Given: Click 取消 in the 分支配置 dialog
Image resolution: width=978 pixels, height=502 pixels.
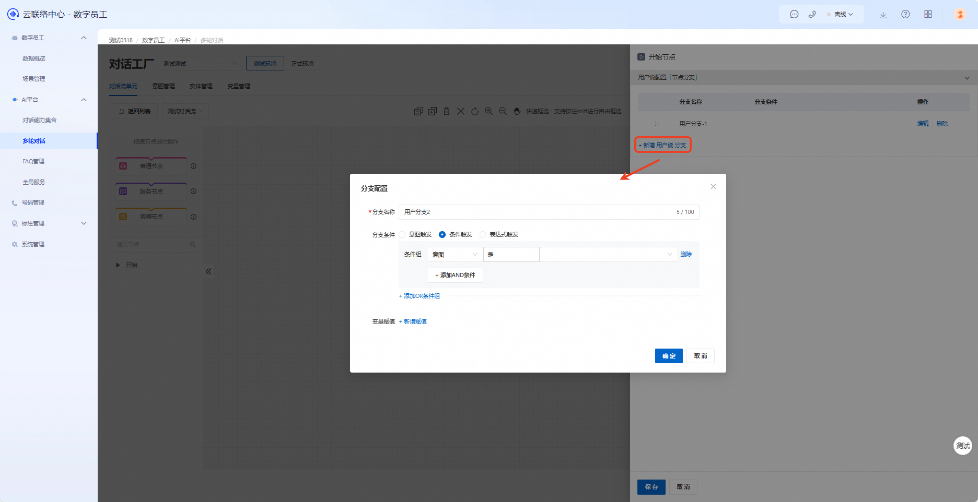Looking at the screenshot, I should [x=701, y=356].
